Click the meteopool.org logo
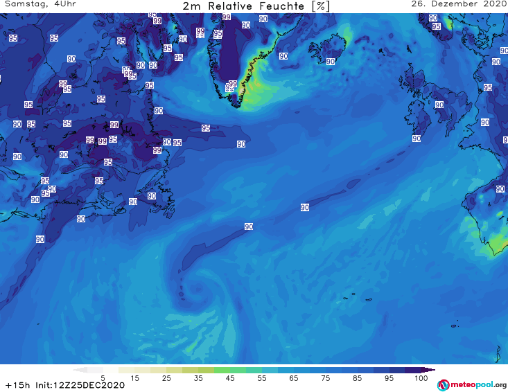 point(472,385)
